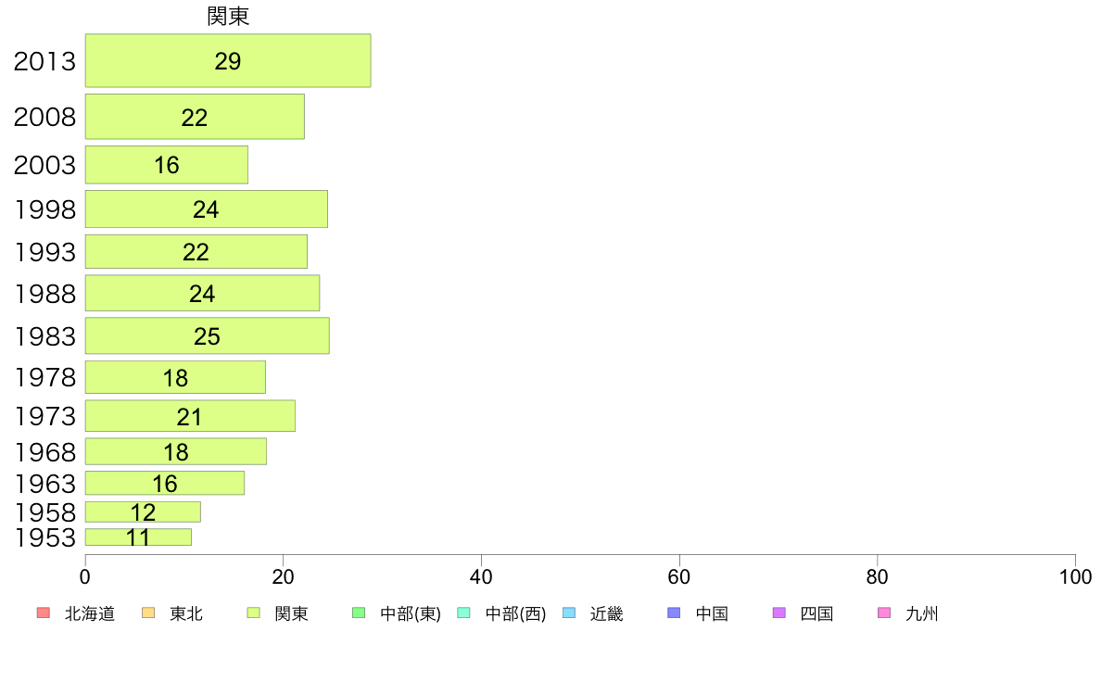The height and width of the screenshot is (682, 1101).
Task: Click the 100 tick on x-axis
Action: pyautogui.click(x=1075, y=577)
